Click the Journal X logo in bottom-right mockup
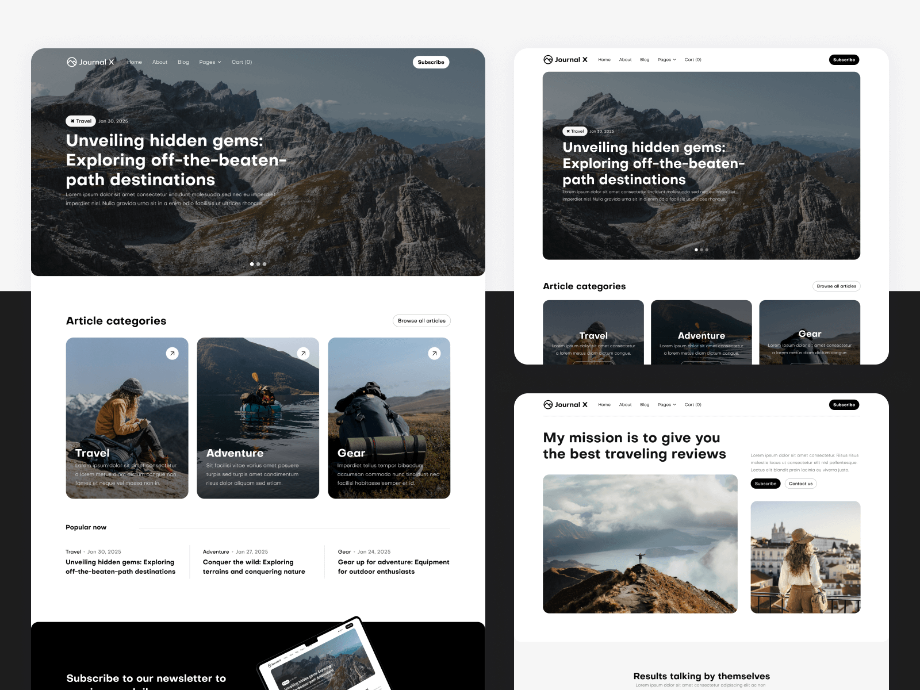The image size is (920, 690). click(x=565, y=405)
